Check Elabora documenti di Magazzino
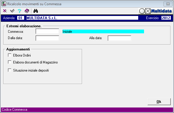Image resolution: width=174 pixels, height=113 pixels. pyautogui.click(x=10, y=62)
